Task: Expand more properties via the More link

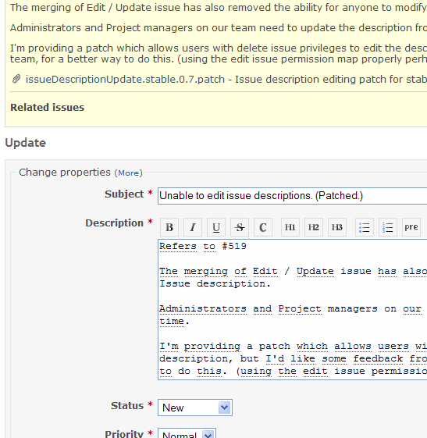Action: point(129,173)
